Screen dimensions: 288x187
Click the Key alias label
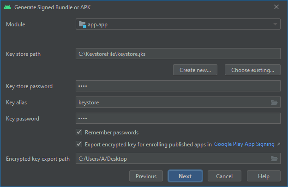tap(17, 103)
